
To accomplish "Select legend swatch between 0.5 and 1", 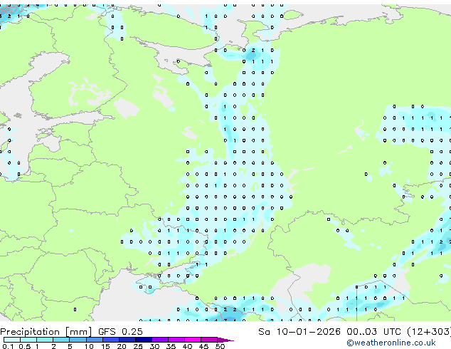I will click(x=28, y=340).
